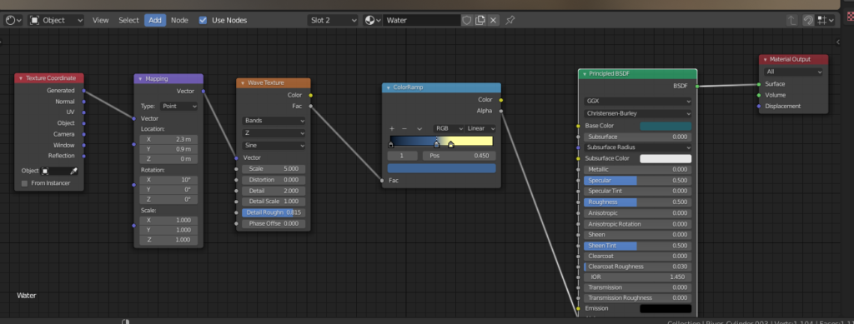Select the black leftmost ColorRamp stop
The height and width of the screenshot is (324, 854).
[x=390, y=145]
